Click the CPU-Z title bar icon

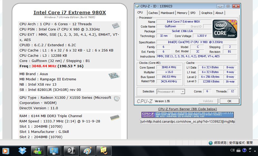137,6
